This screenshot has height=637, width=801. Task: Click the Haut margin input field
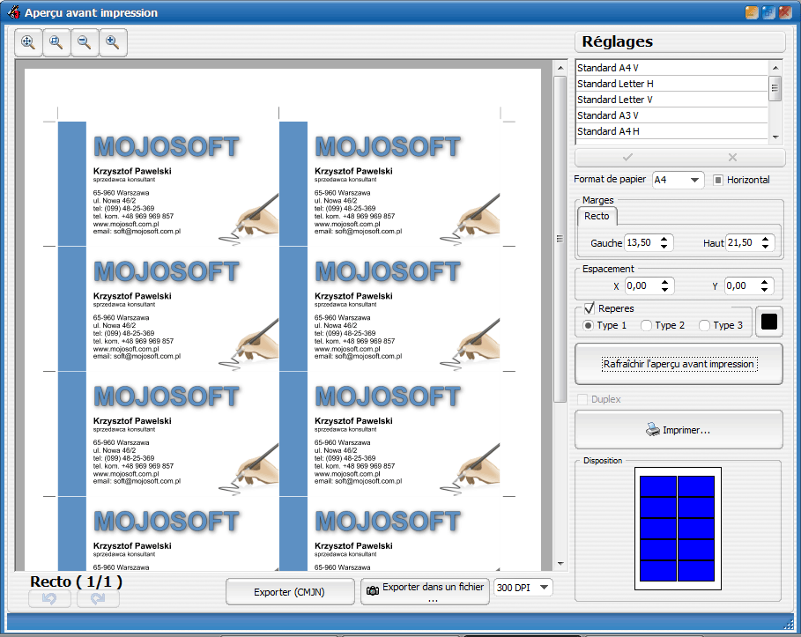[x=742, y=242]
